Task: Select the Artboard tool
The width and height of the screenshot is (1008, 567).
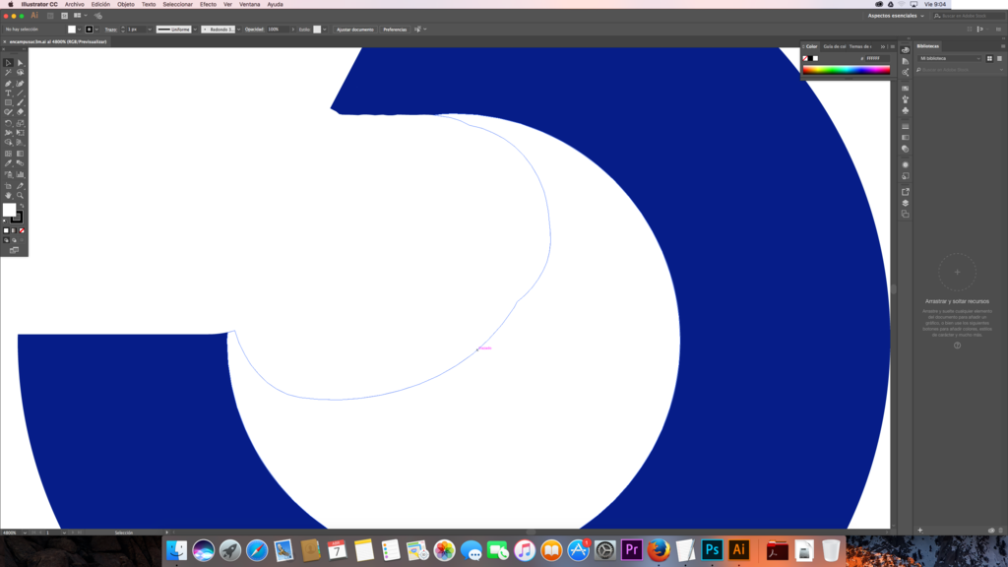Action: tap(8, 186)
